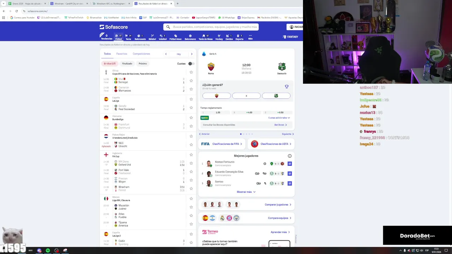Open the FANTASY link
Image resolution: width=452 pixels, height=254 pixels.
[x=291, y=37]
